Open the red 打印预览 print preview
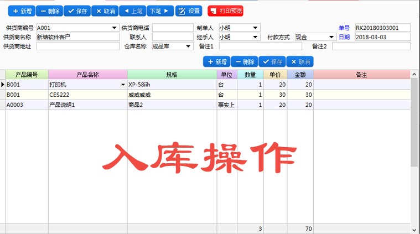Image resolution: width=420 pixels, height=234 pixels. tap(226, 11)
